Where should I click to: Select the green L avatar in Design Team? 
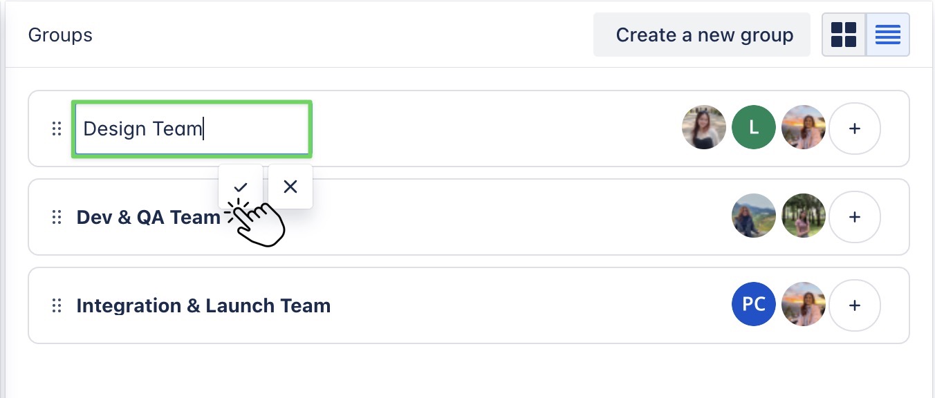pyautogui.click(x=754, y=127)
